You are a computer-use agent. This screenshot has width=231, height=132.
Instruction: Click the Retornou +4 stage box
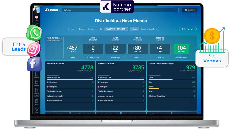point(160,49)
